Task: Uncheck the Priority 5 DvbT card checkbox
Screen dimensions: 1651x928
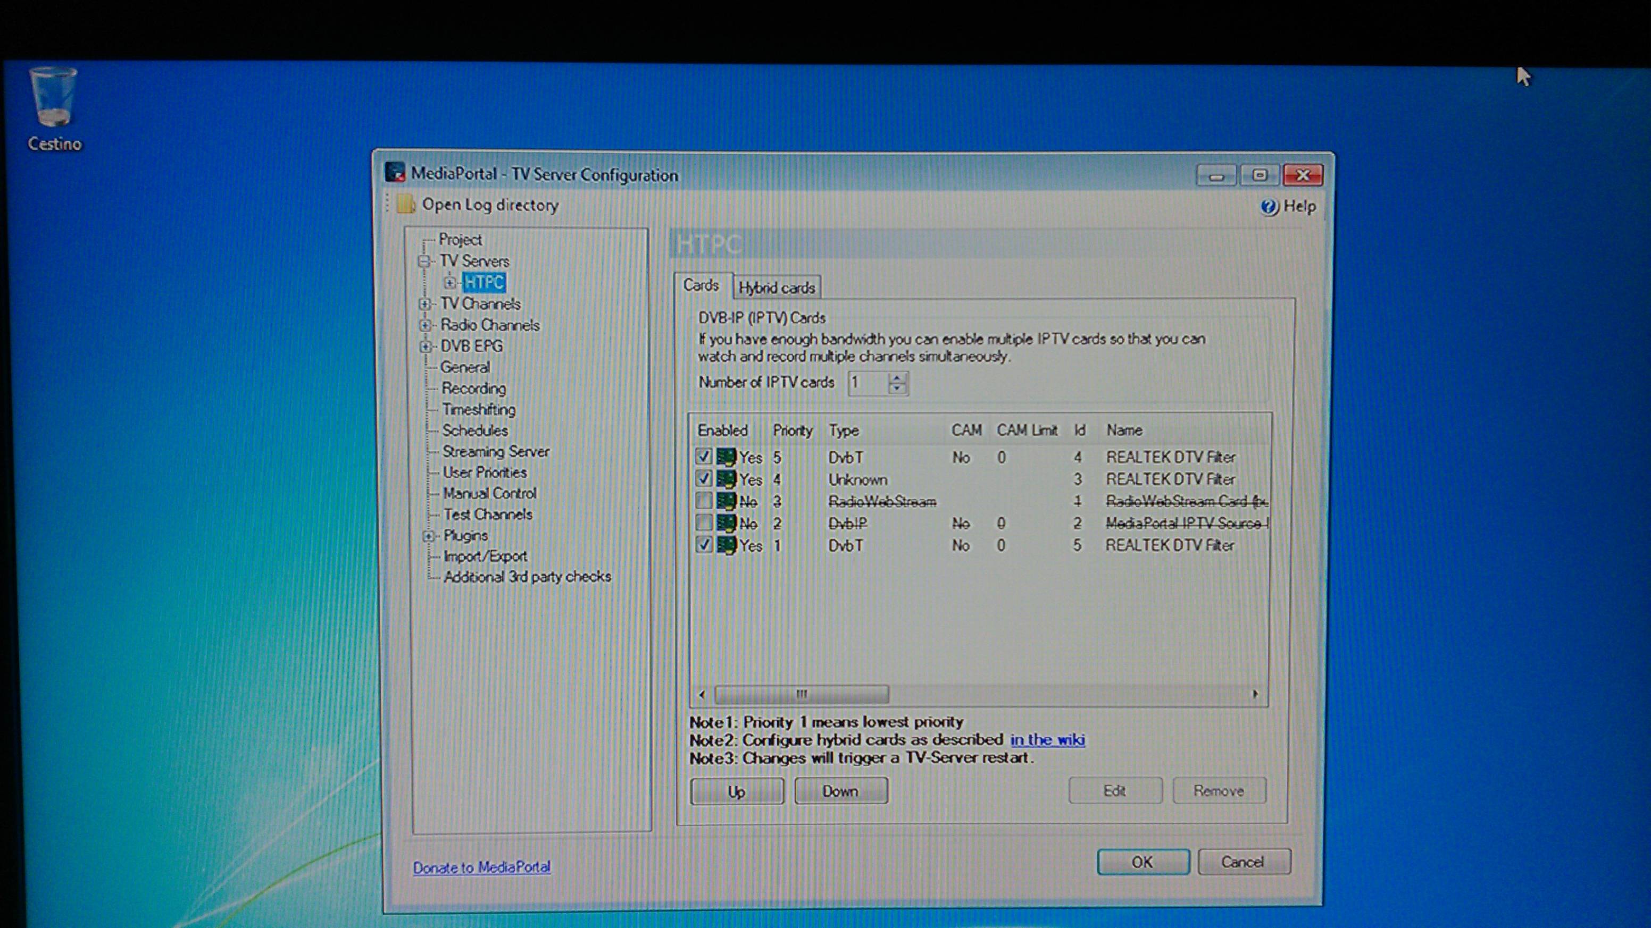Action: (703, 457)
